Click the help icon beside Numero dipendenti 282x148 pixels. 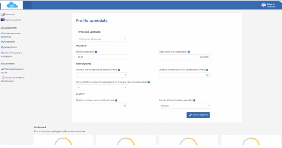coord(96,52)
